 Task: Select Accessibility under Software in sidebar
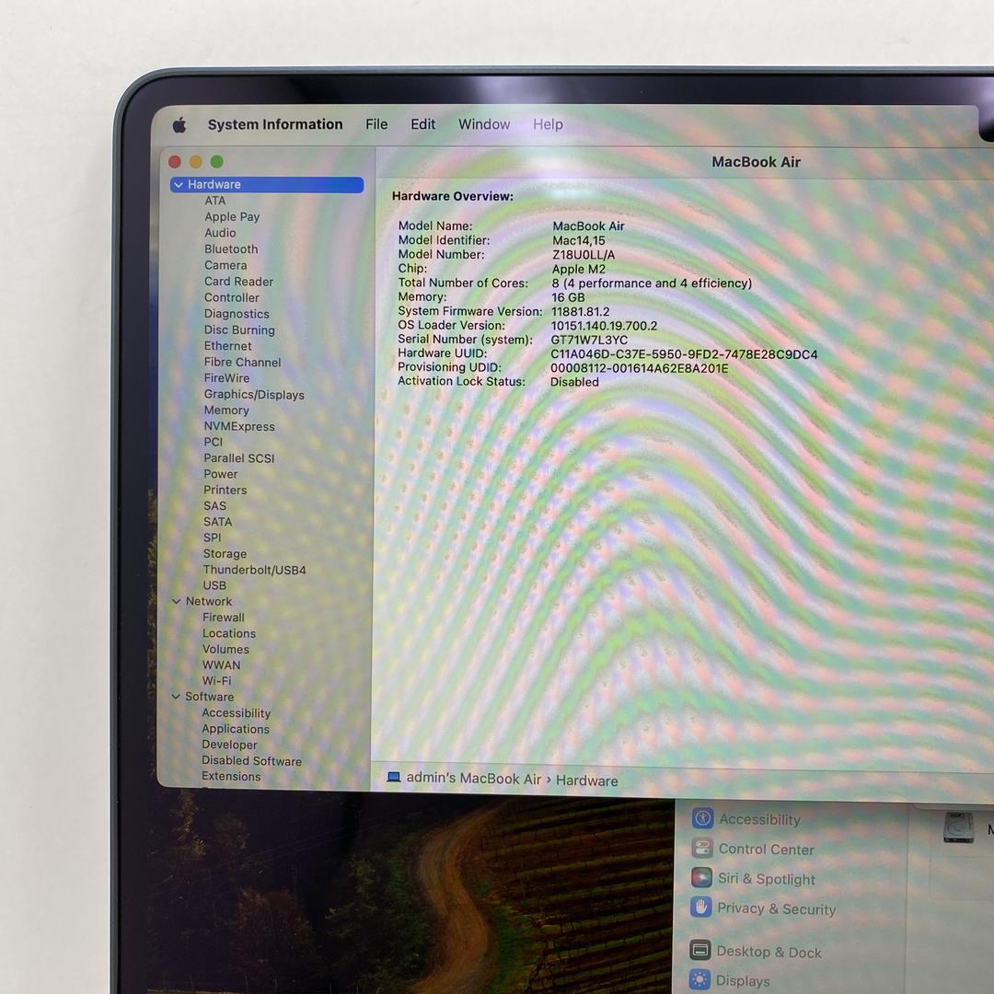(x=236, y=713)
